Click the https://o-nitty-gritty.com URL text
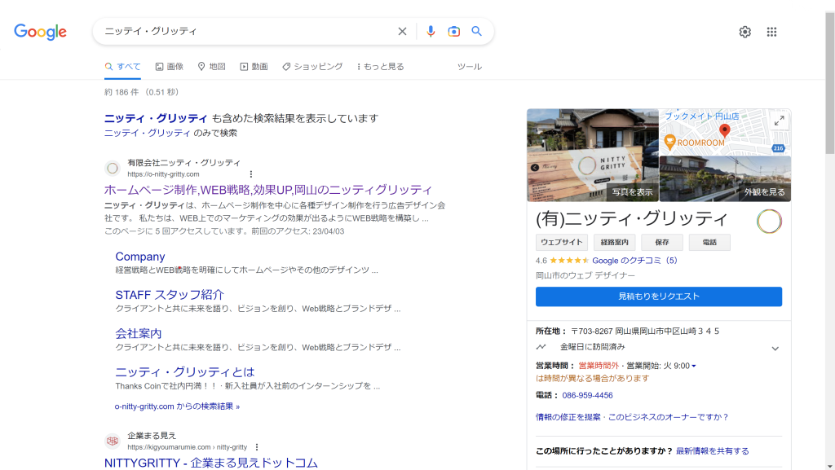The height and width of the screenshot is (470, 835). pos(163,174)
